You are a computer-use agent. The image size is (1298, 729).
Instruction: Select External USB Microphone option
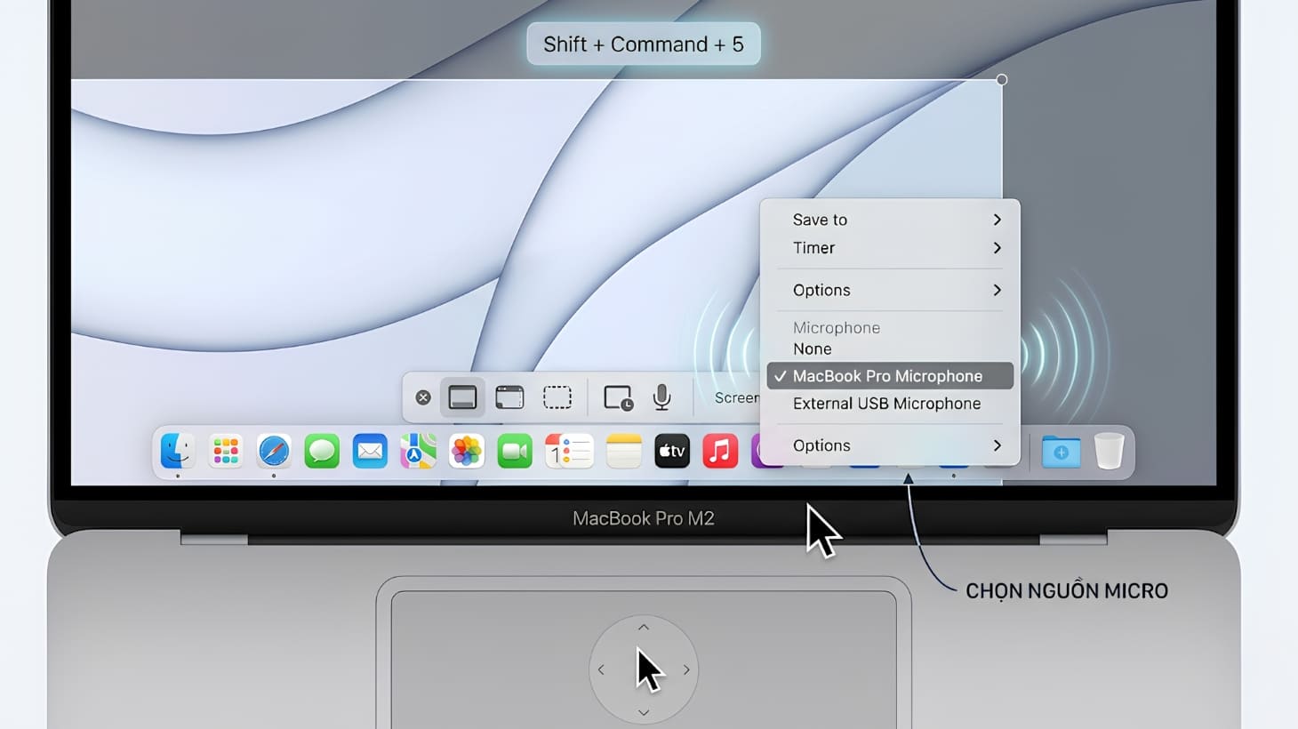(x=890, y=404)
